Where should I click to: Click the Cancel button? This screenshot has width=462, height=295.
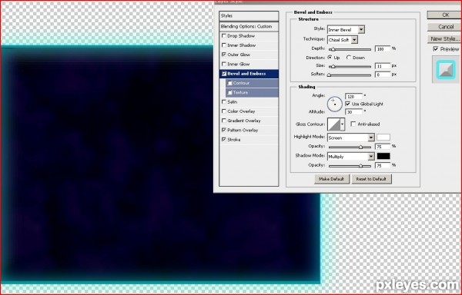pyautogui.click(x=445, y=27)
